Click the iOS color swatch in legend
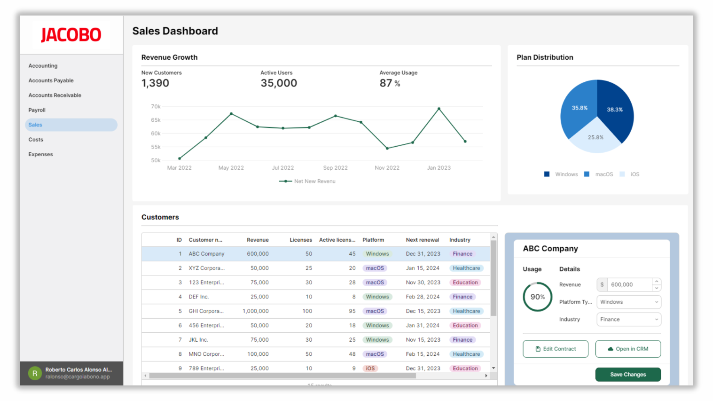The height and width of the screenshot is (401, 713). point(622,174)
